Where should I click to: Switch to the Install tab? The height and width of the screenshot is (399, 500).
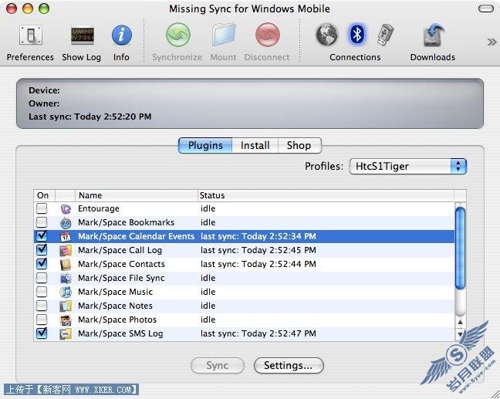coord(255,145)
